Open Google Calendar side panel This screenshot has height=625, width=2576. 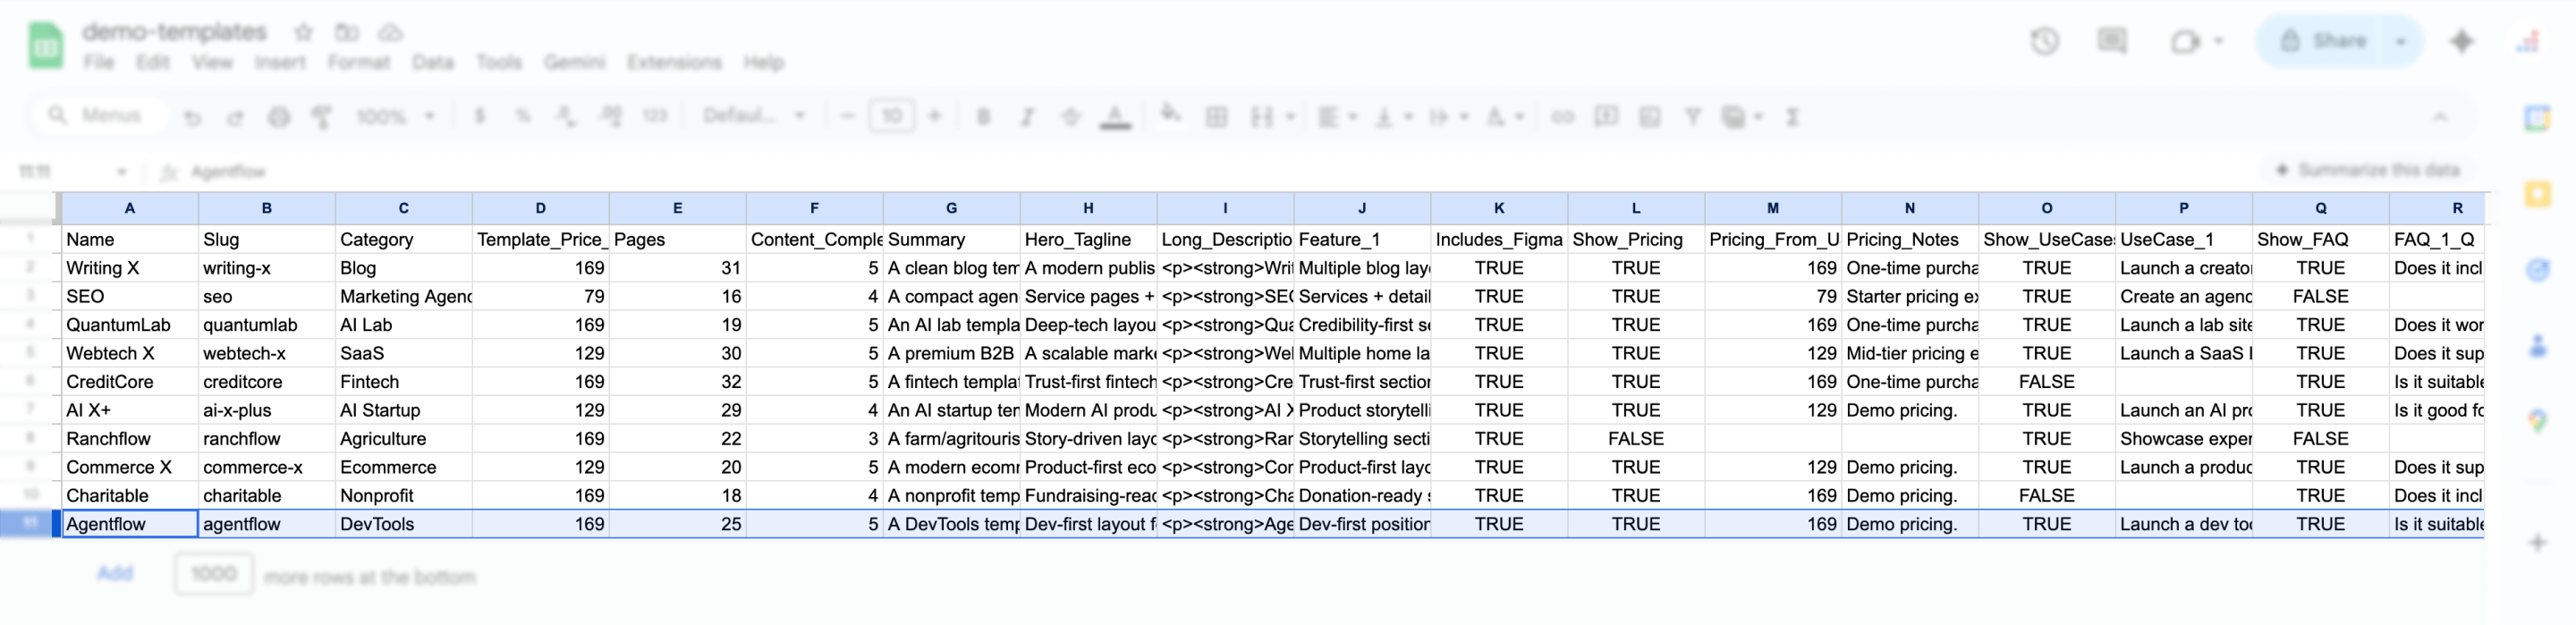coord(2538,118)
